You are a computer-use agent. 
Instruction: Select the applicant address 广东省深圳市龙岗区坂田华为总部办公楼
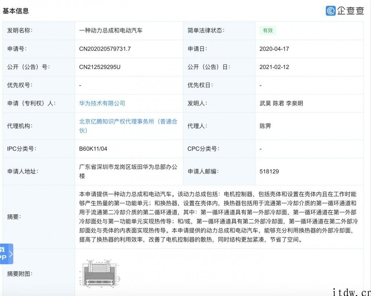click(x=128, y=172)
